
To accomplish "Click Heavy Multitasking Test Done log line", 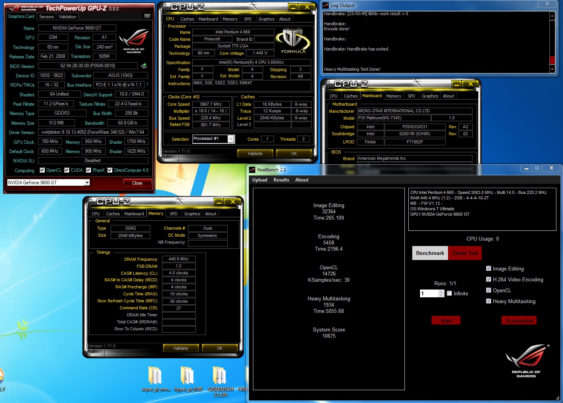I will pos(352,69).
